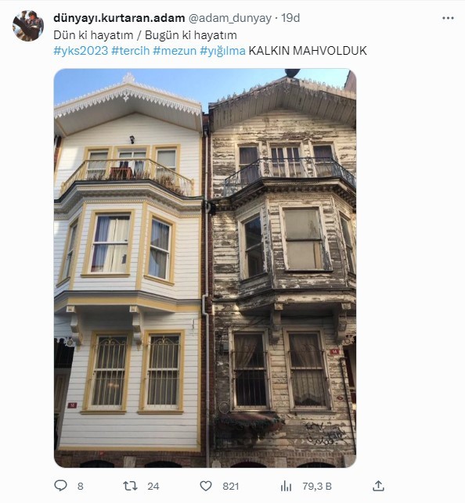Retweet using the retweet arrows icon

130,486
